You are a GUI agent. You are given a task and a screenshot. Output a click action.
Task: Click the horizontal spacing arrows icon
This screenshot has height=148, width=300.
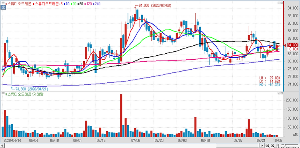278,146
